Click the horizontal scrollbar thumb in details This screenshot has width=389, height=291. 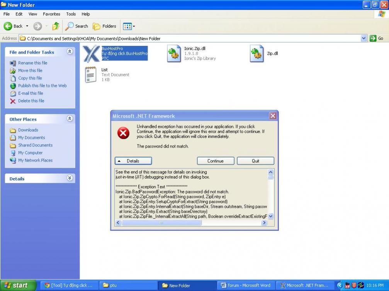(161, 223)
